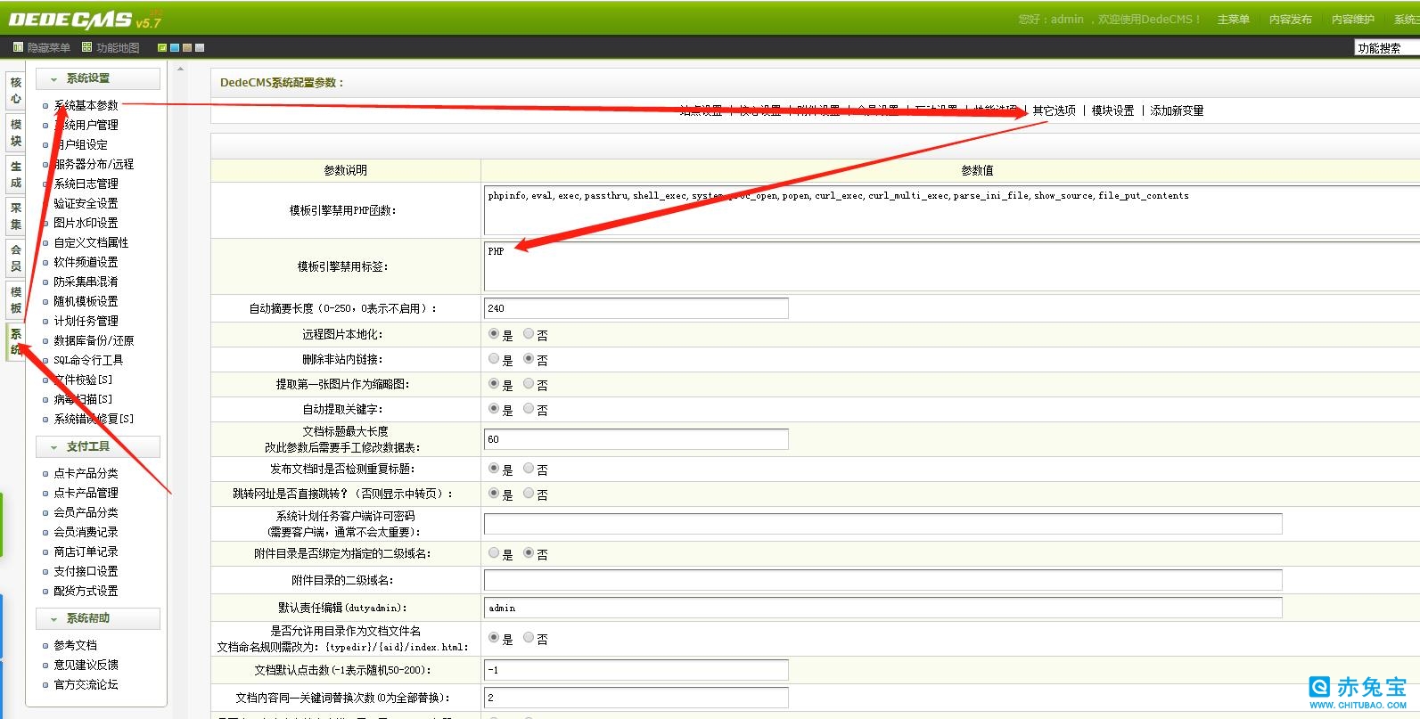Choose the tan skin theme icon

[187, 47]
